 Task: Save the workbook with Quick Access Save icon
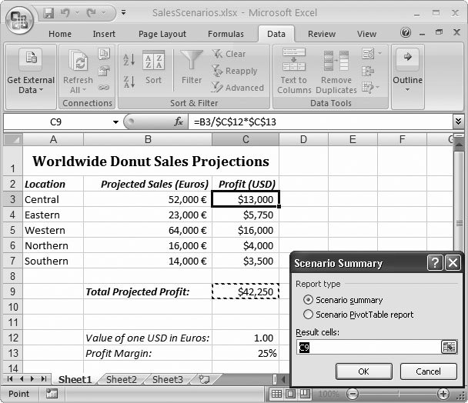(x=48, y=13)
